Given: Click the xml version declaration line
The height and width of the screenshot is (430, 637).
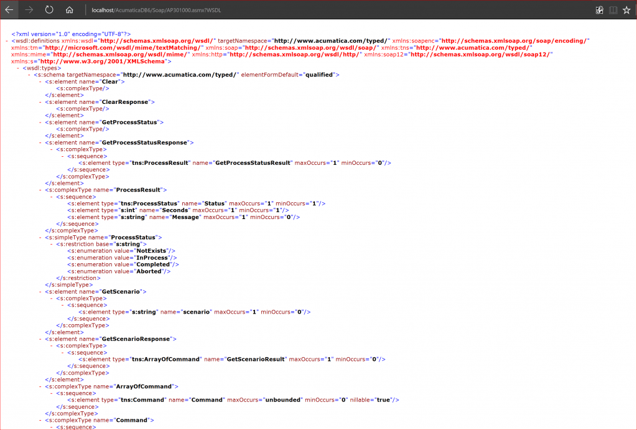Looking at the screenshot, I should click(71, 34).
